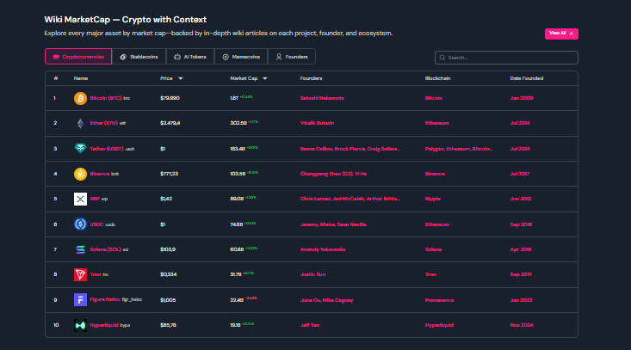Open founders June Ou, Mike Cagney link
This screenshot has width=631, height=350.
point(327,300)
